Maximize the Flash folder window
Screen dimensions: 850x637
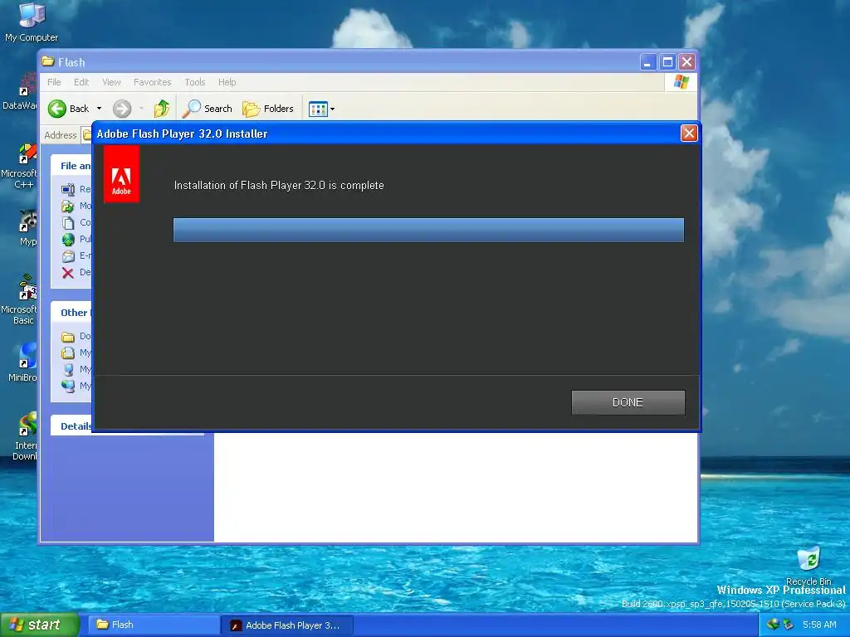click(668, 61)
